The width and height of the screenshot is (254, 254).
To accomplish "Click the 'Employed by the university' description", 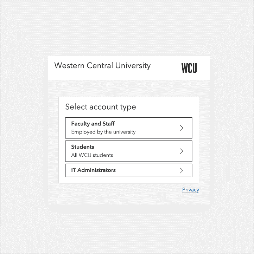I will [x=103, y=132].
